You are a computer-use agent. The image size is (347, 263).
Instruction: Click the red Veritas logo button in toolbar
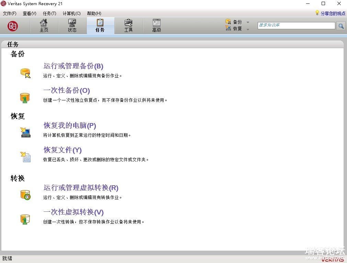13,26
